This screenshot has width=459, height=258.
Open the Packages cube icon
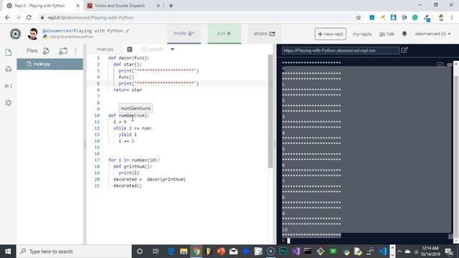tap(9, 70)
